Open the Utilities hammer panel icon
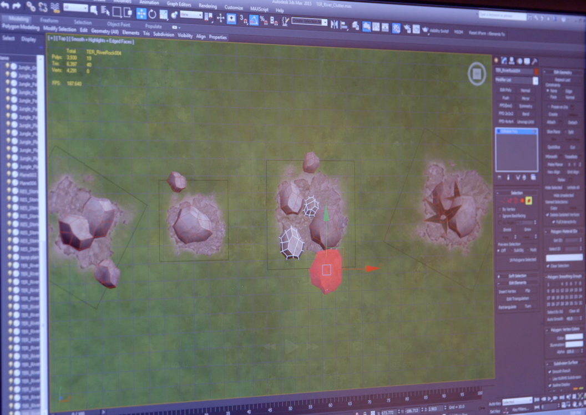Viewport: 586px width, 415px height. (534, 61)
